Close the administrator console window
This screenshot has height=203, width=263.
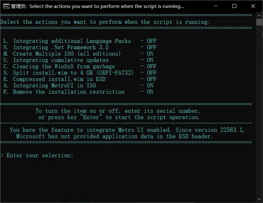253,6
